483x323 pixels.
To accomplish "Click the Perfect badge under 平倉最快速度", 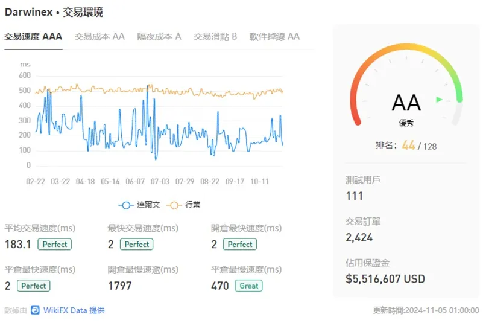I will 34,286.
